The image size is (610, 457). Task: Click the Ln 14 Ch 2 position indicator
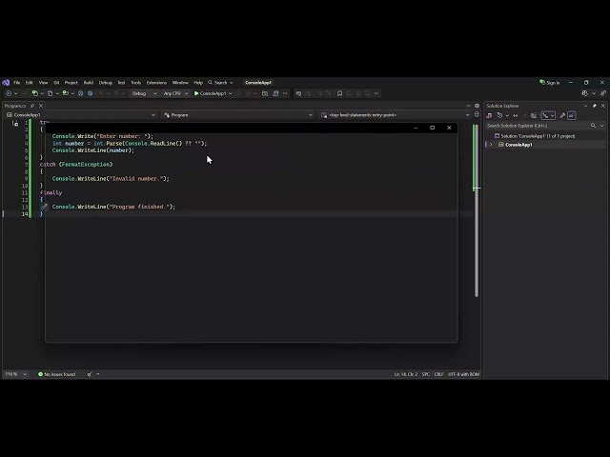pos(405,374)
